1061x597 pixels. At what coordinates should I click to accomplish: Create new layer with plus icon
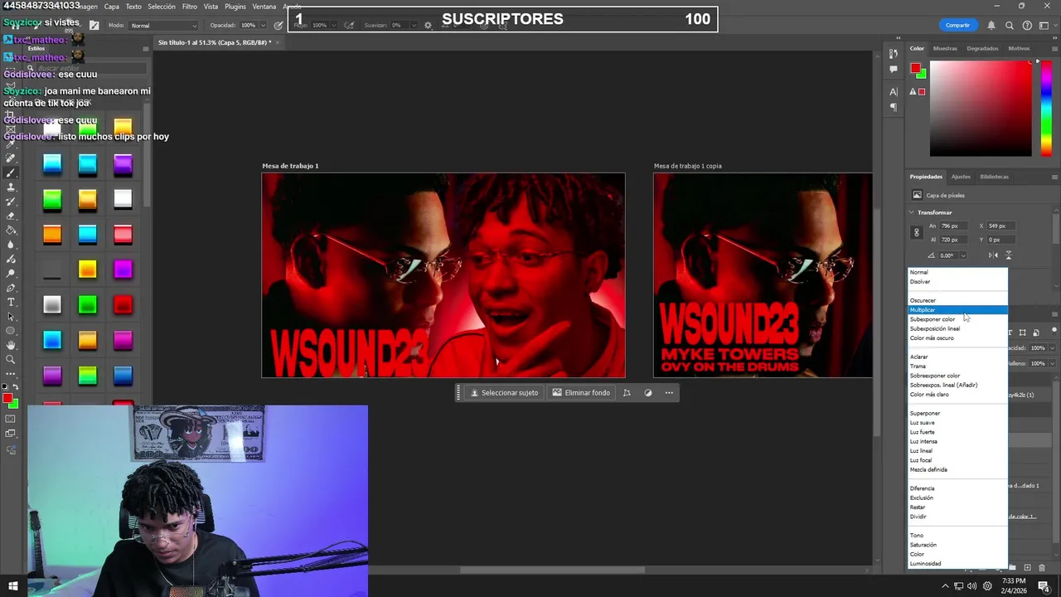[x=1028, y=568]
